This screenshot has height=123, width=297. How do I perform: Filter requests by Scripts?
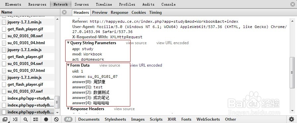[156, 119]
